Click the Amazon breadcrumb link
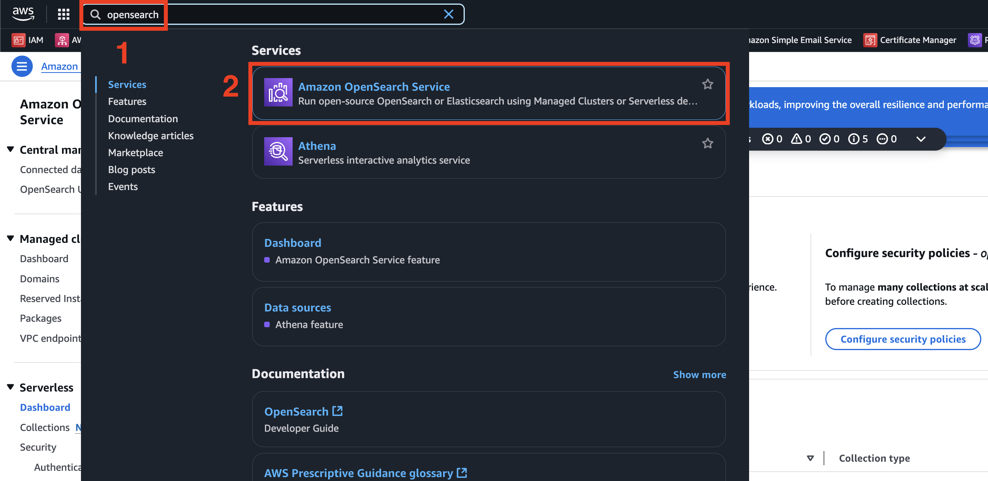988x481 pixels. (60, 66)
